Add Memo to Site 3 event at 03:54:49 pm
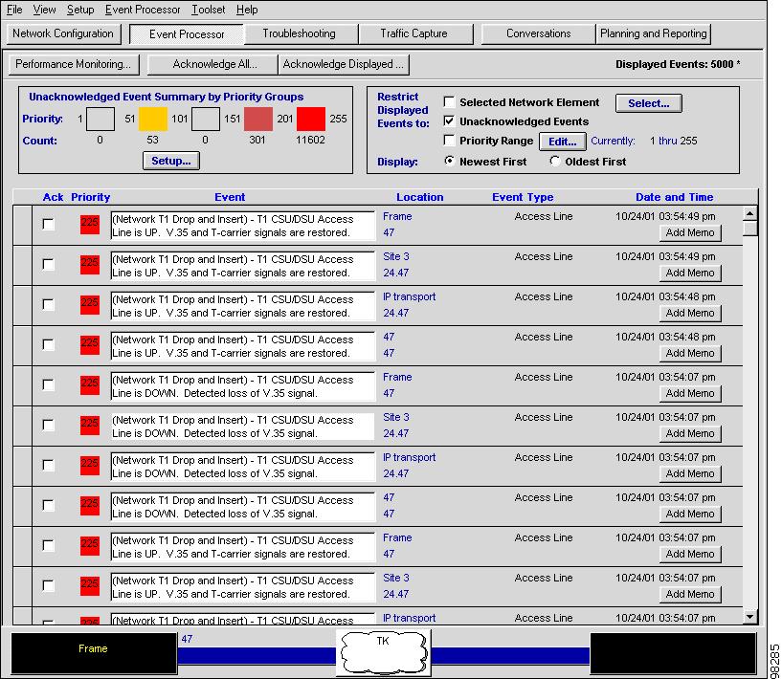Screen dimensions: 782x679 [690, 273]
